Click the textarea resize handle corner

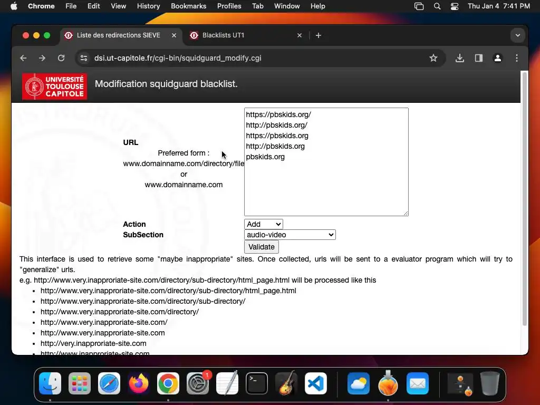click(x=406, y=213)
